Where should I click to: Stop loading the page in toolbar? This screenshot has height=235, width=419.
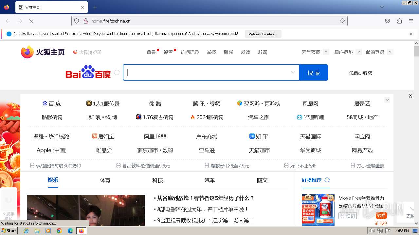click(31, 21)
